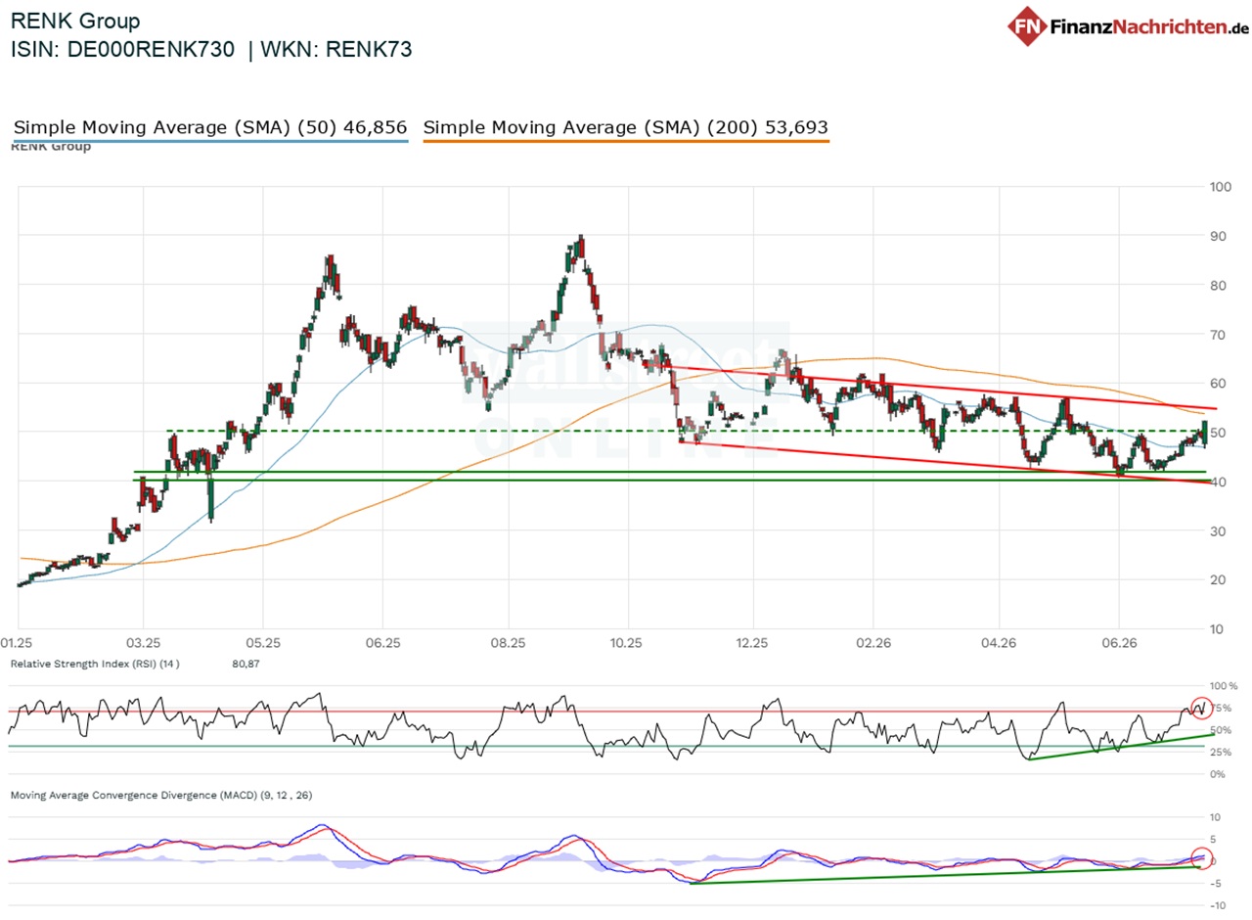
Task: Click the RSI 100 % axis label
Action: point(1226,686)
